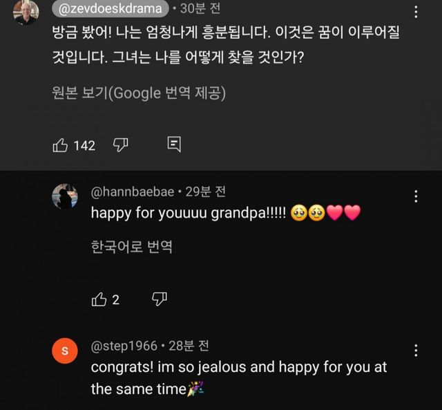Click the orange S avatar of @step1966

pos(65,351)
